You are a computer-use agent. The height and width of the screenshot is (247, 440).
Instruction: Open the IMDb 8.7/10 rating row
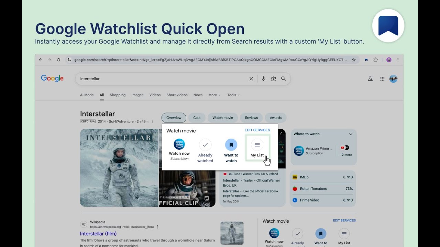[323, 177]
